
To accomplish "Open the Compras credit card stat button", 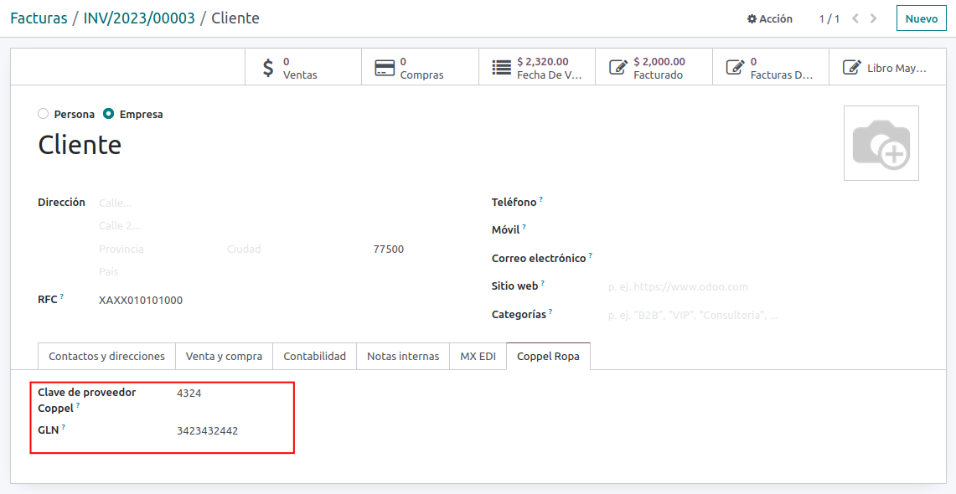I will pos(420,68).
